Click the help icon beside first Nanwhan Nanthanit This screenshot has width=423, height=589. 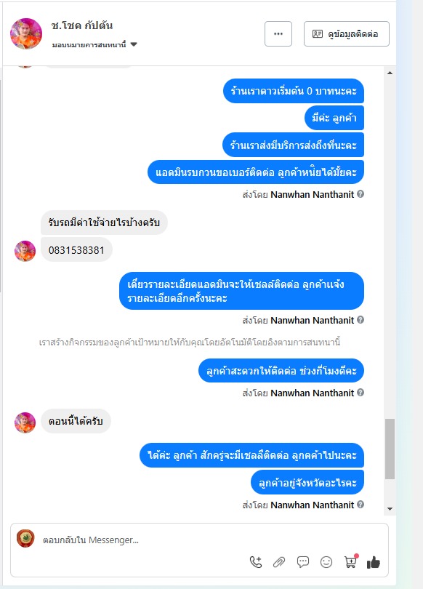tap(360, 194)
